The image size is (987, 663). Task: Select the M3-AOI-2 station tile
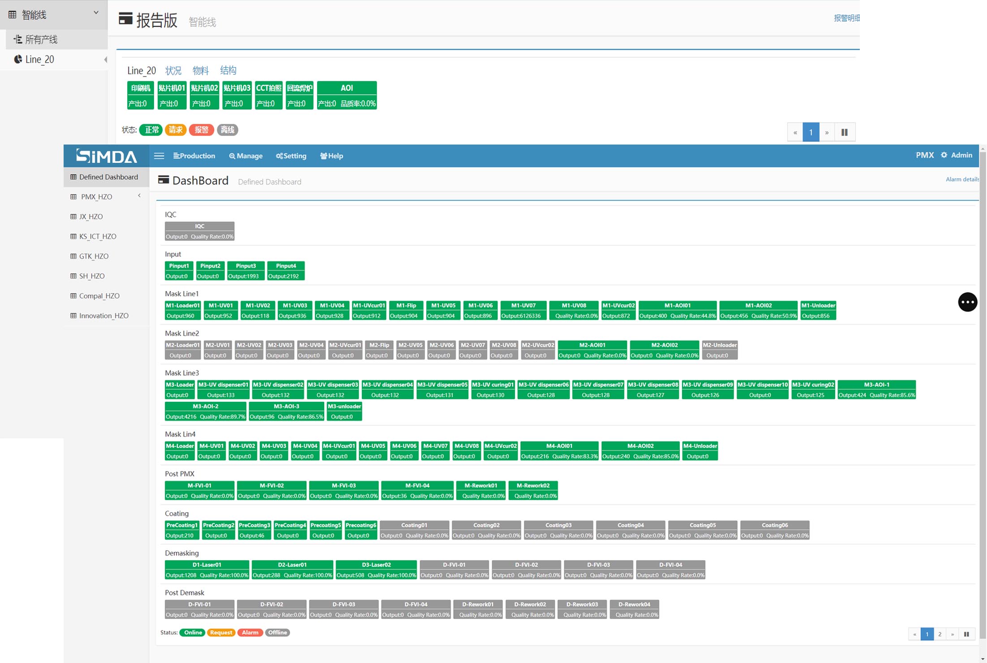point(205,411)
